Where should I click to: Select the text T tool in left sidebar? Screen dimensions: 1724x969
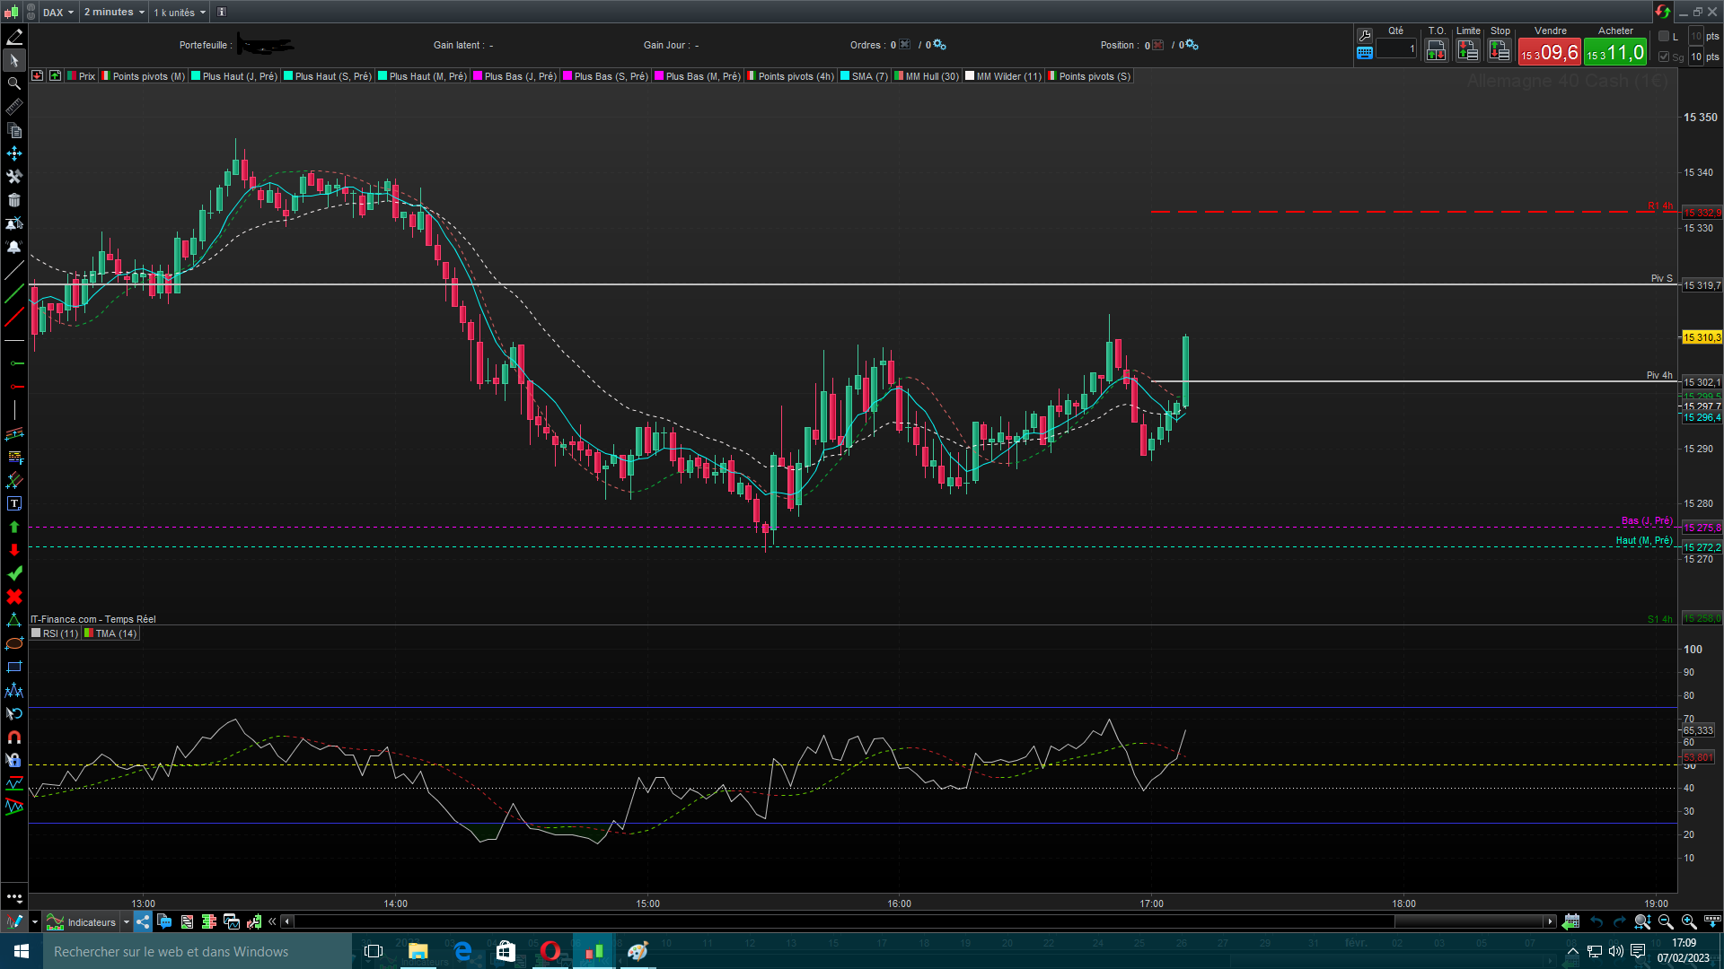(14, 504)
